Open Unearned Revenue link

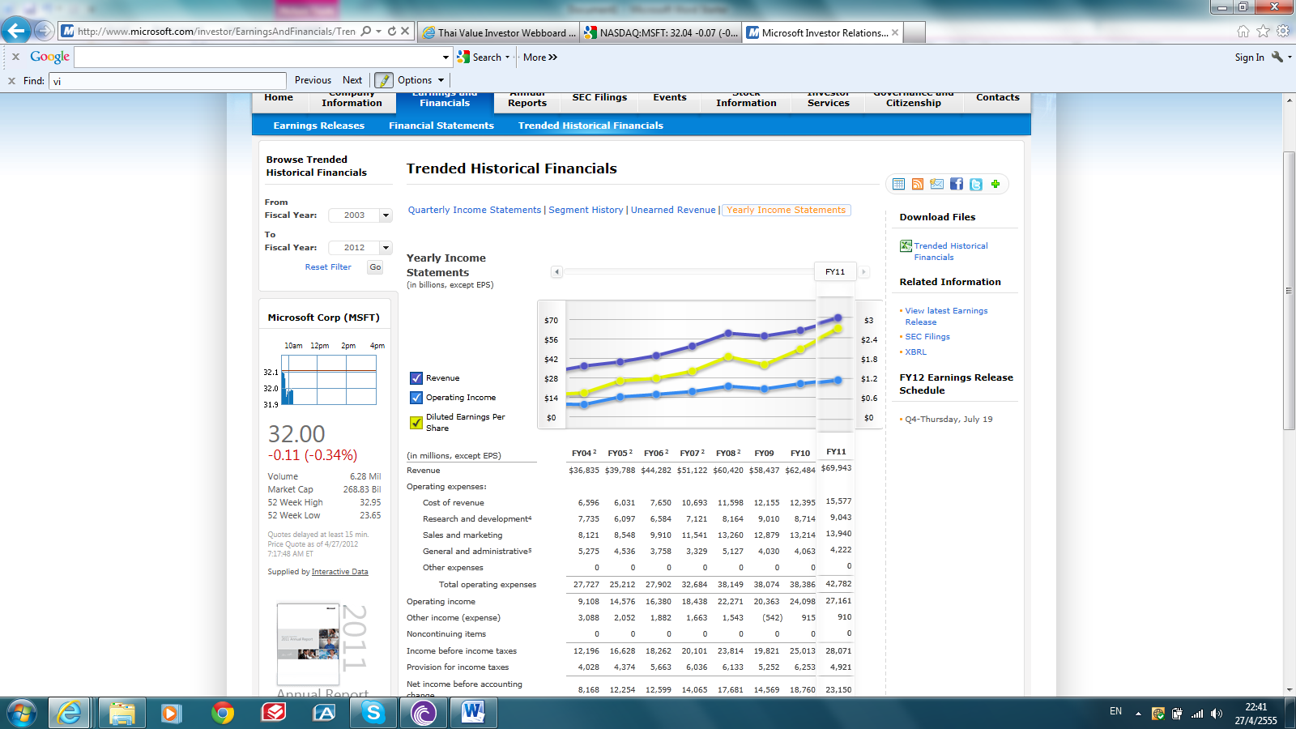point(673,210)
